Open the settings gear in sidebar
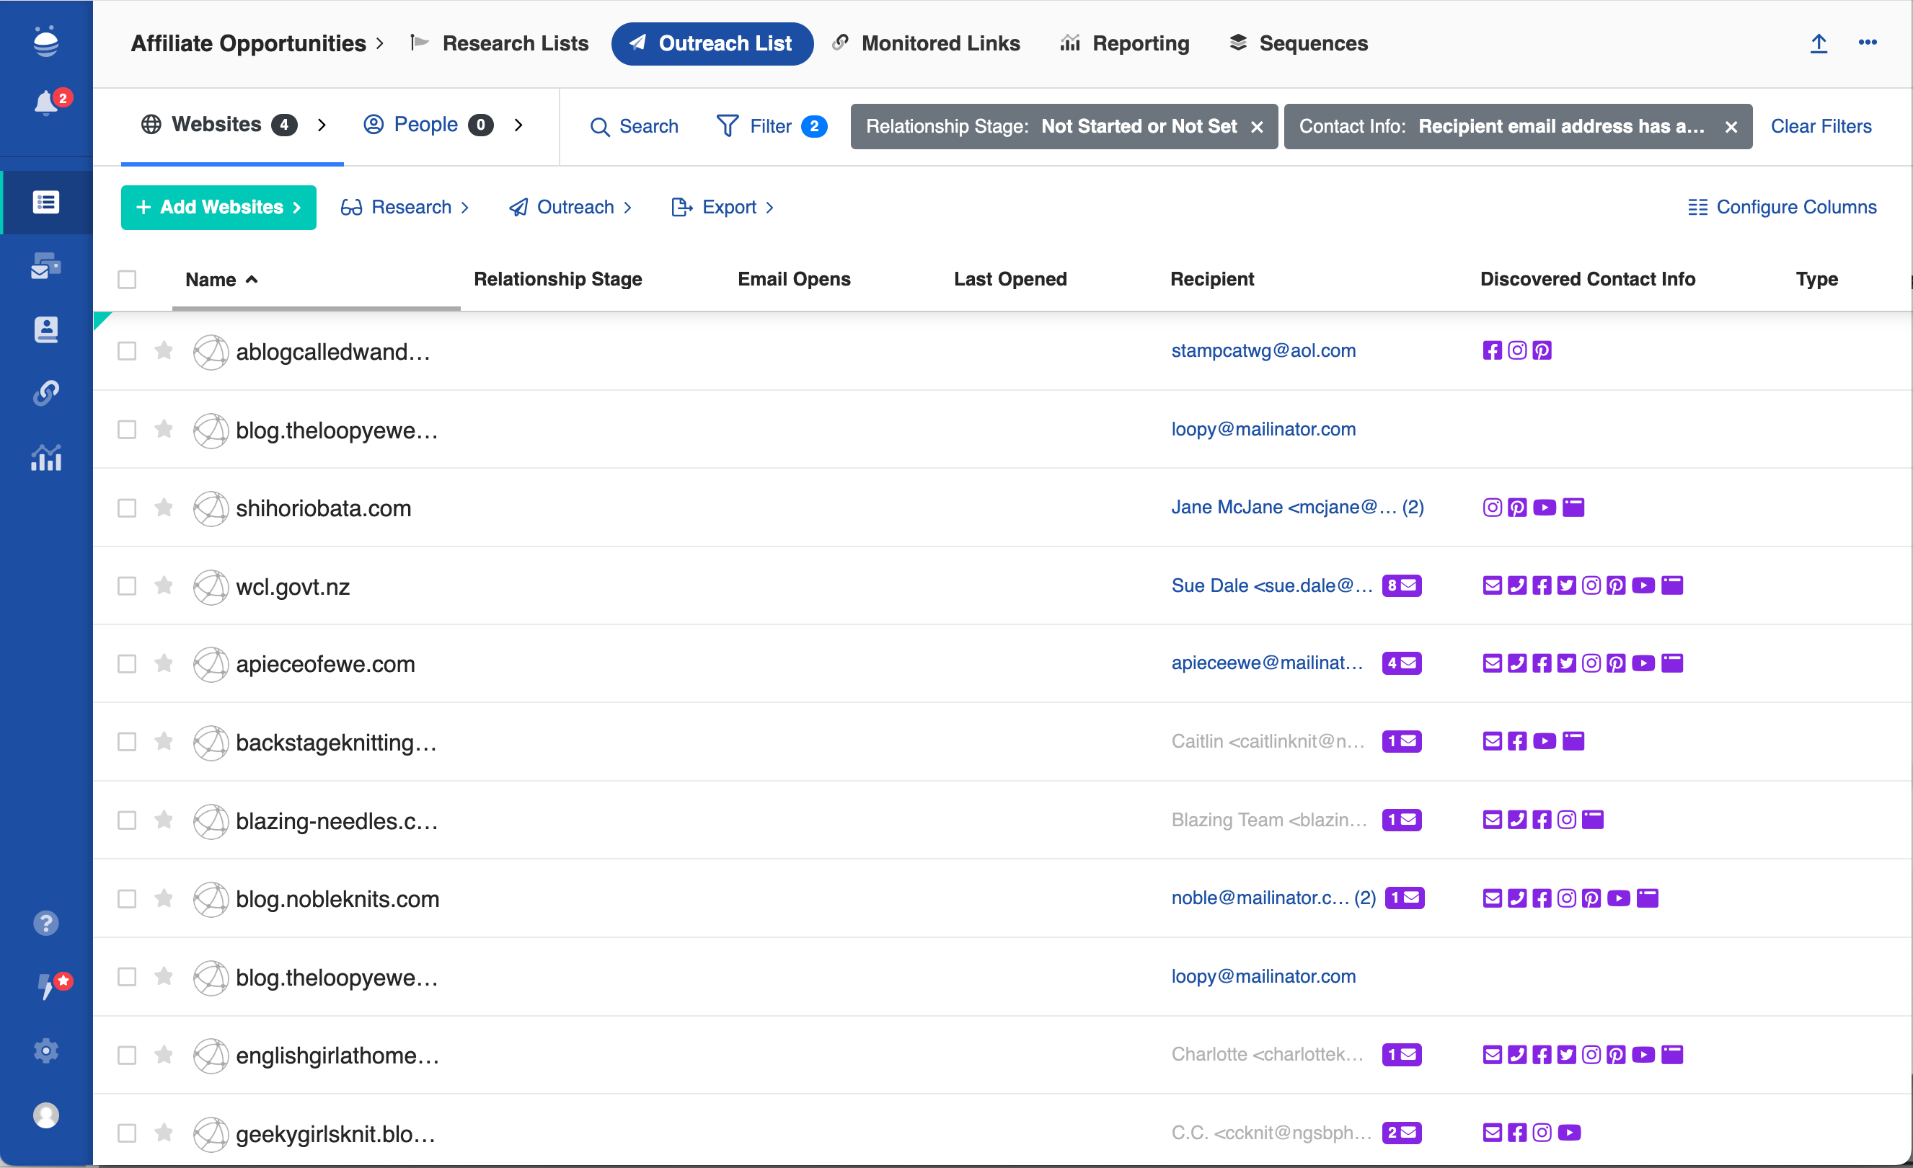Viewport: 1913px width, 1168px height. click(x=46, y=1050)
